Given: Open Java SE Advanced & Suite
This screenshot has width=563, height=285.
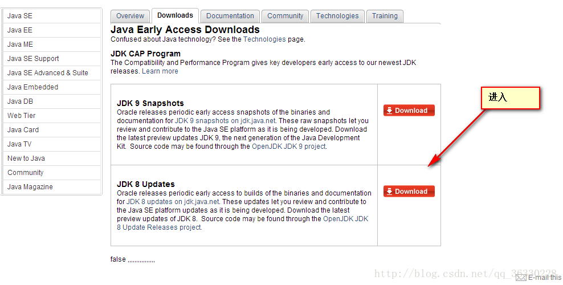Looking at the screenshot, I should click(51, 73).
